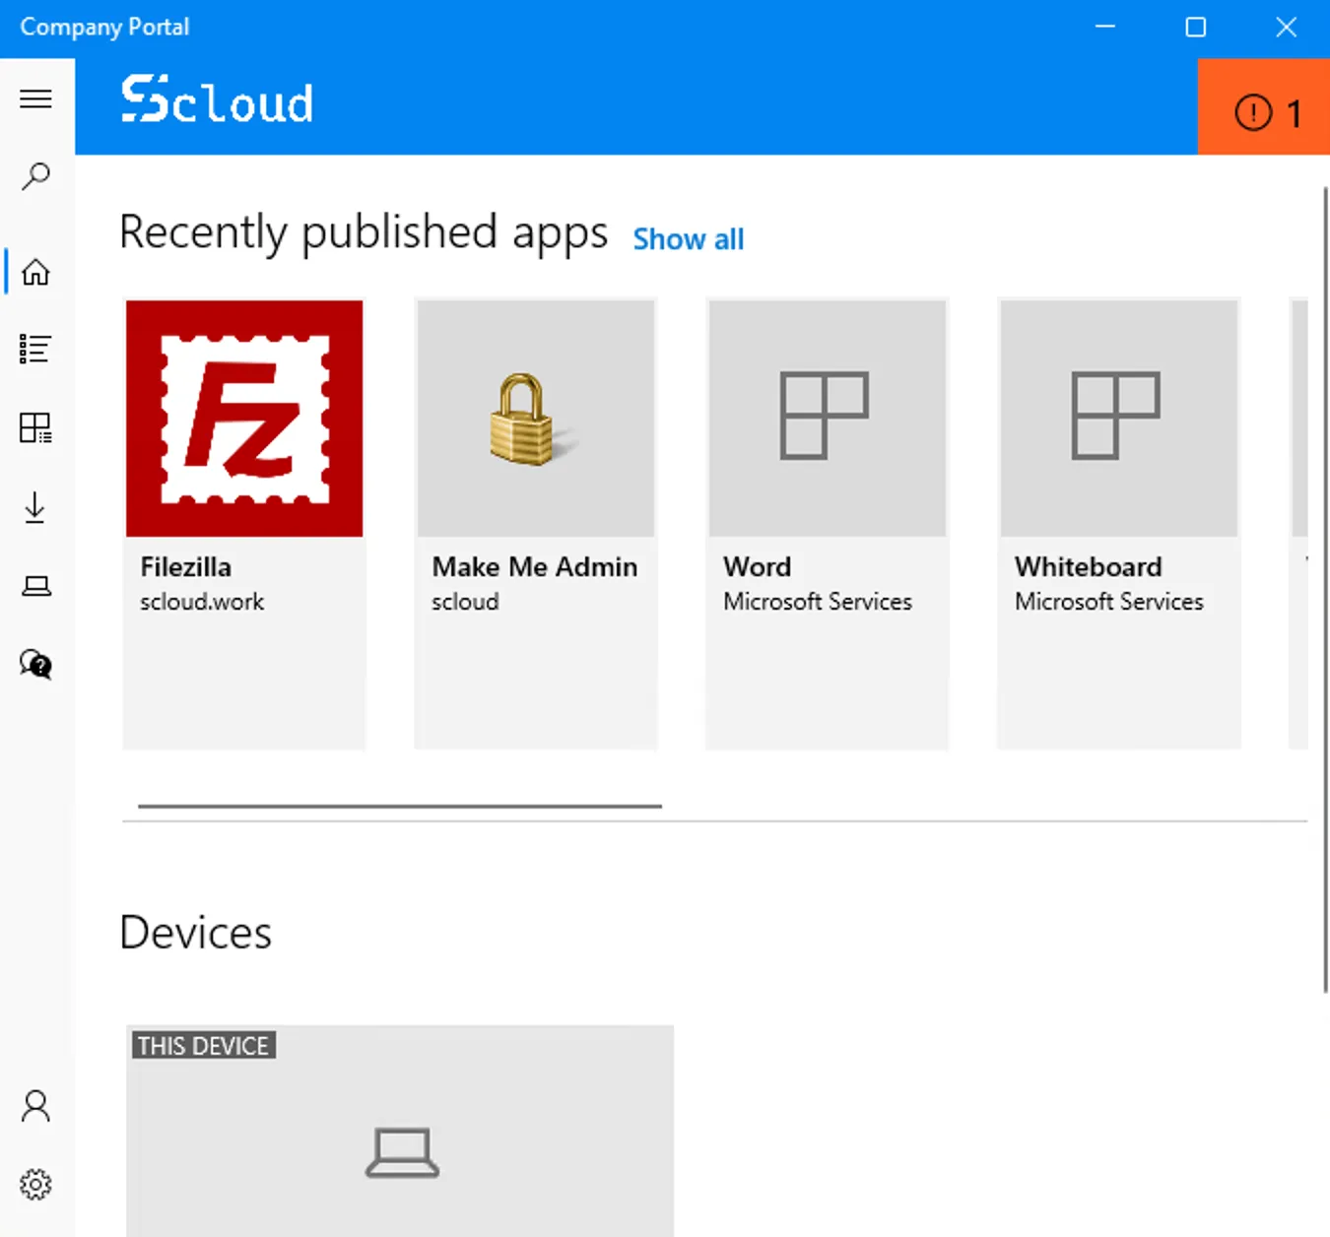Click the Make Me Admin title

535,567
